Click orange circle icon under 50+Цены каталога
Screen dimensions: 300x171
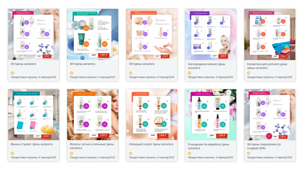[x=131, y=73]
